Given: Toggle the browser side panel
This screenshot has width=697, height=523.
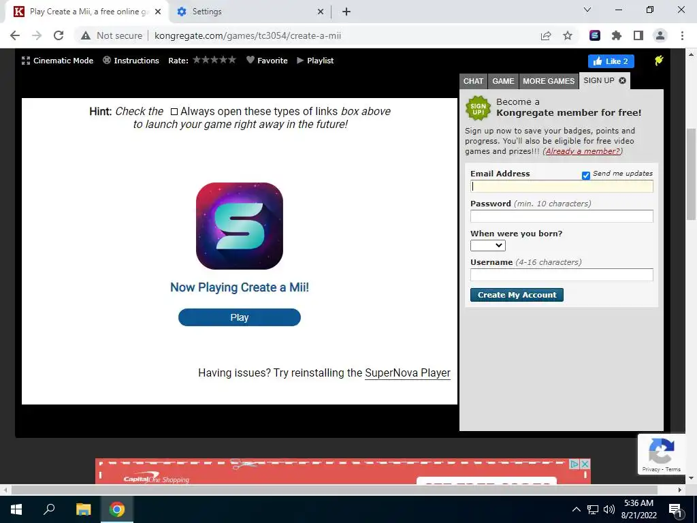Looking at the screenshot, I should coord(638,35).
